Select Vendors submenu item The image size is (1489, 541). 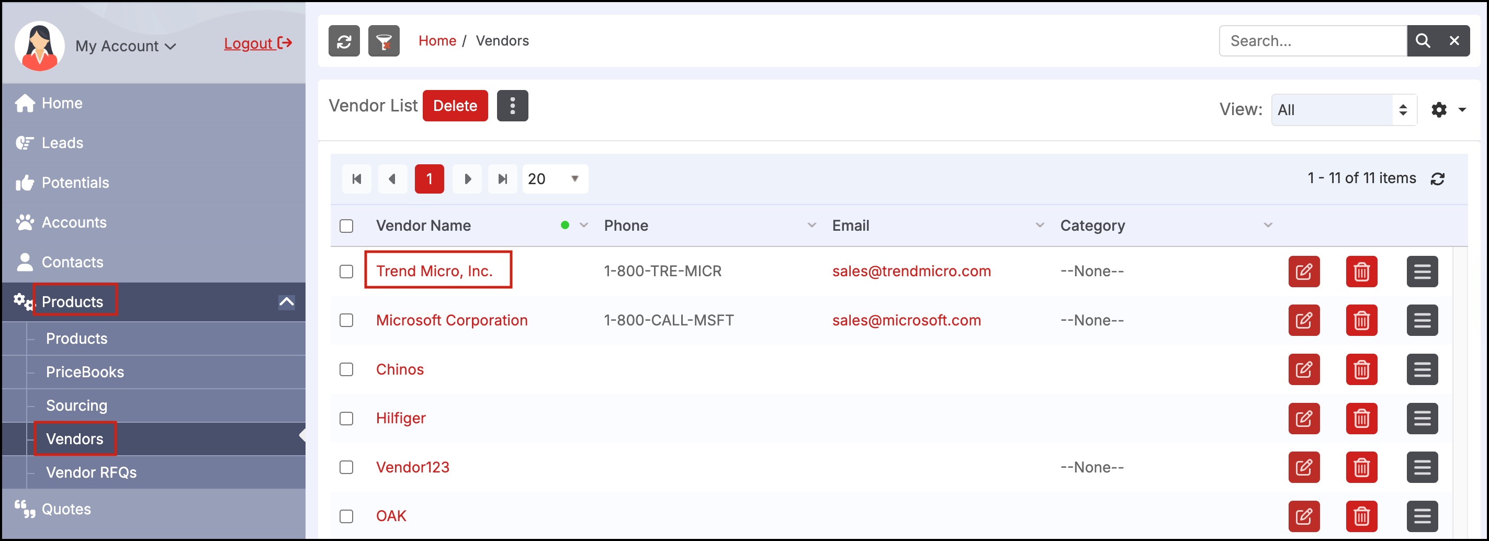[x=154, y=439]
